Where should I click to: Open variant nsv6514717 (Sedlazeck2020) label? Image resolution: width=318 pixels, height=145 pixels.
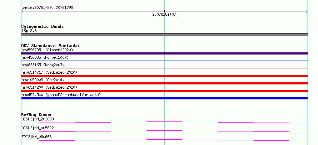(x=49, y=72)
